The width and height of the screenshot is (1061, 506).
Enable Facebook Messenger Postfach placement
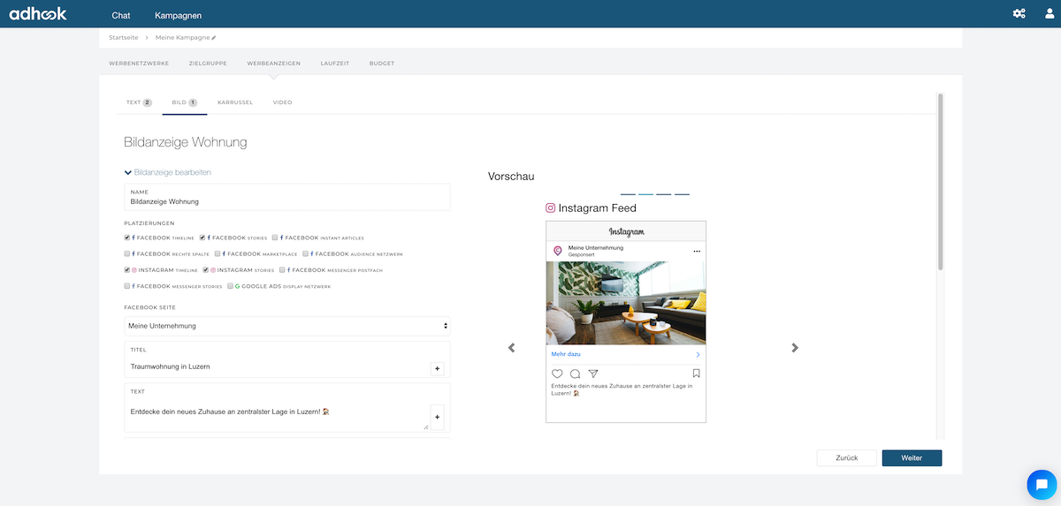tap(282, 270)
